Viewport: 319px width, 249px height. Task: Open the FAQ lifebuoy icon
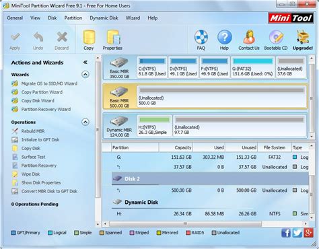coord(201,37)
